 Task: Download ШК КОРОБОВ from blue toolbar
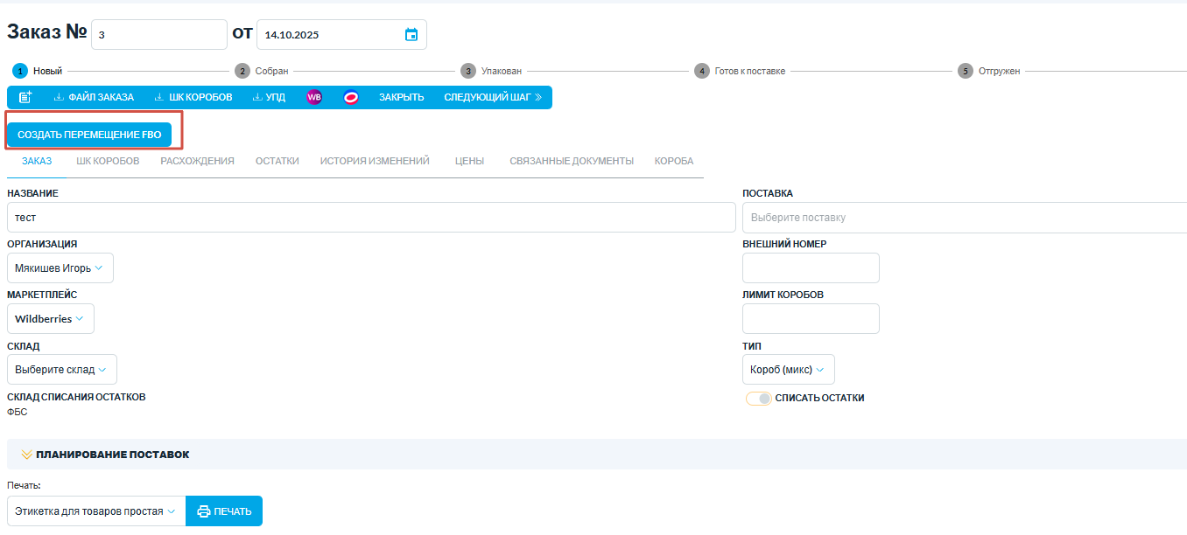click(193, 97)
